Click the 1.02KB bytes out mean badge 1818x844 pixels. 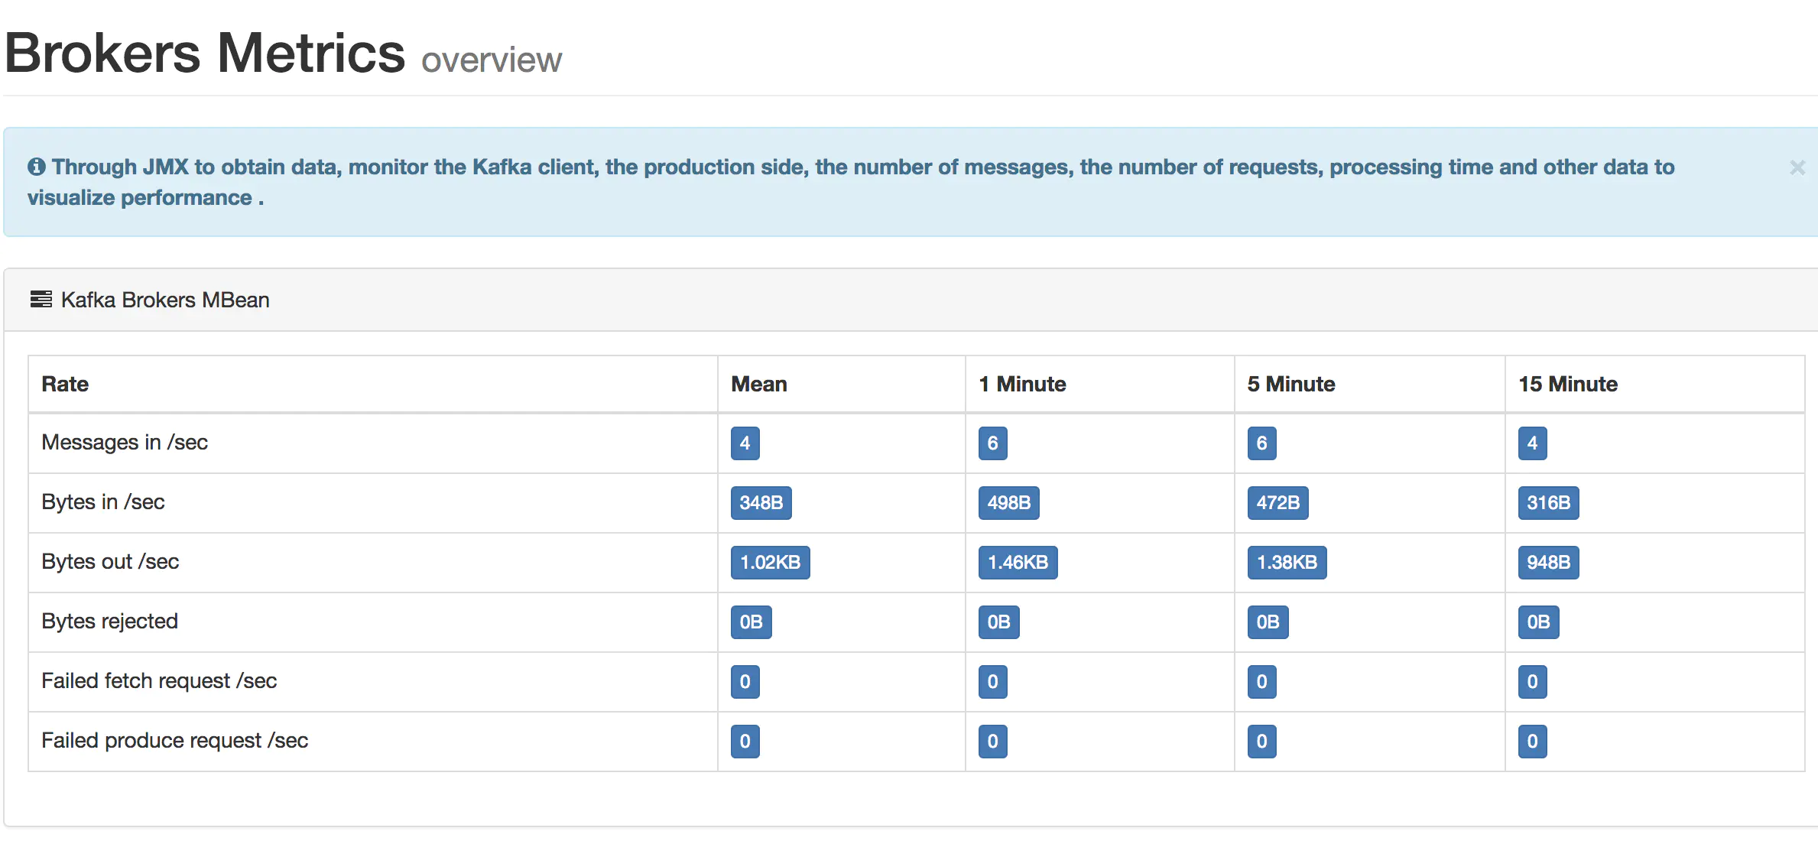coord(770,563)
